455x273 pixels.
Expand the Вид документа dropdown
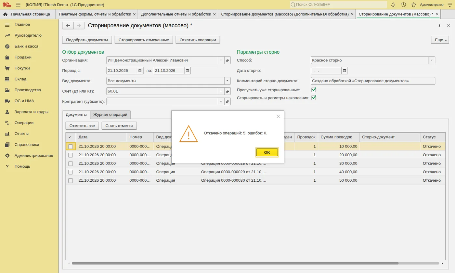tap(227, 81)
